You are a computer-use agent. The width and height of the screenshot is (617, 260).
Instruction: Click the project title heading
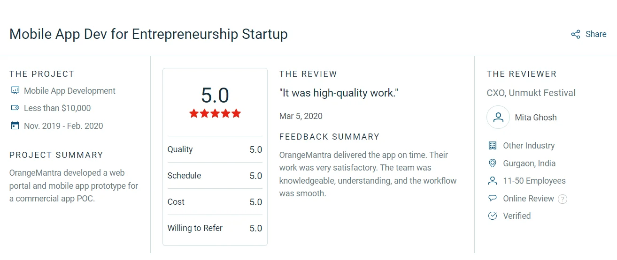tap(148, 34)
